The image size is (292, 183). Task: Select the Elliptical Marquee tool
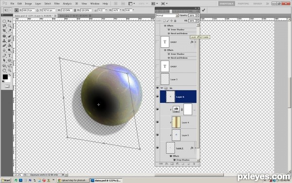pyautogui.click(x=4, y=21)
